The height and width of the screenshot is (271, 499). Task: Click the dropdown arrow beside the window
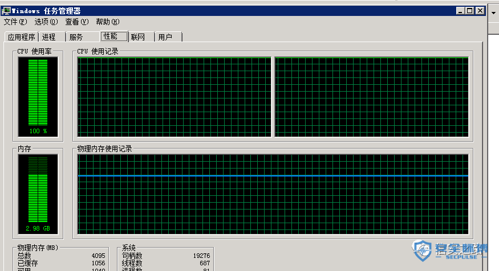click(494, 13)
